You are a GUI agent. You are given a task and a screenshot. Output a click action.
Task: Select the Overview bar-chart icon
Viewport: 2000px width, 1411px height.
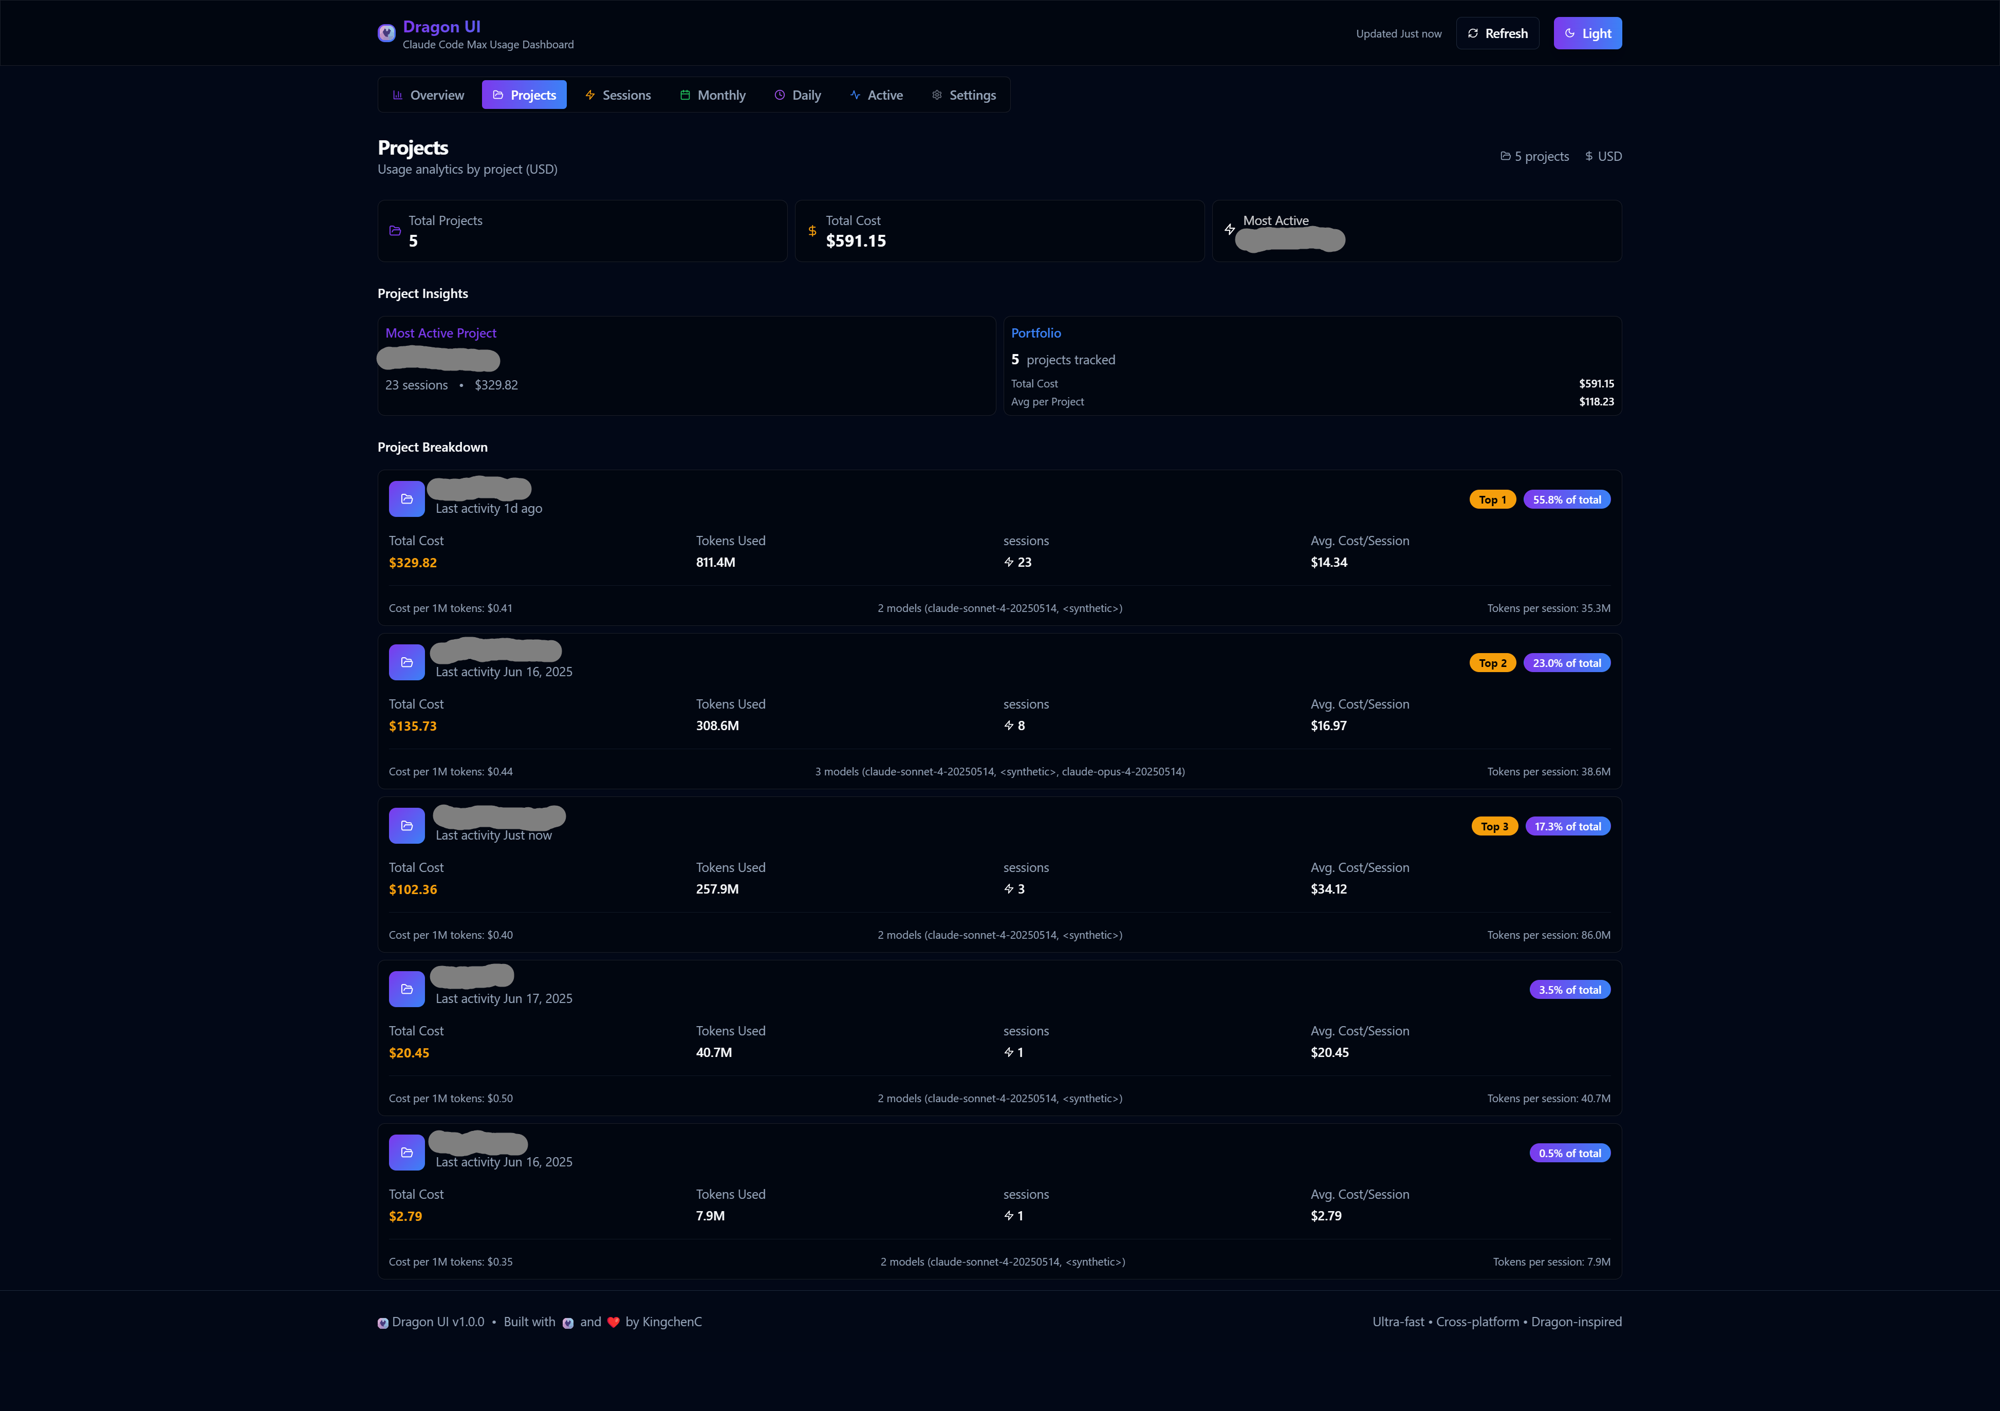(397, 95)
